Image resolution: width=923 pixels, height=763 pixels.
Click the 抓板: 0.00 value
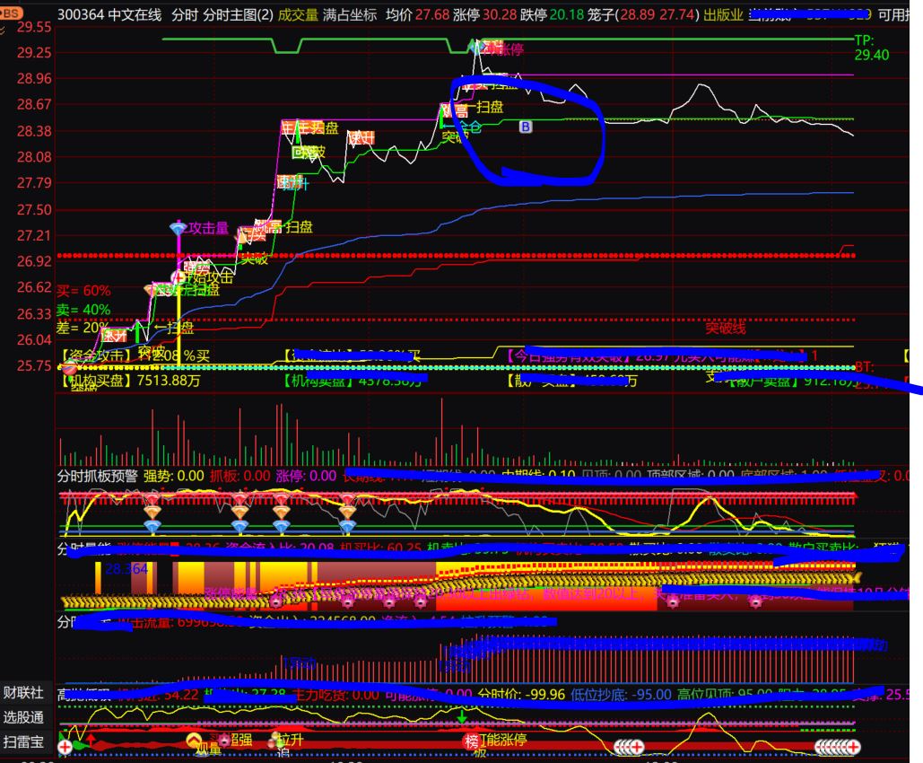pyautogui.click(x=240, y=476)
